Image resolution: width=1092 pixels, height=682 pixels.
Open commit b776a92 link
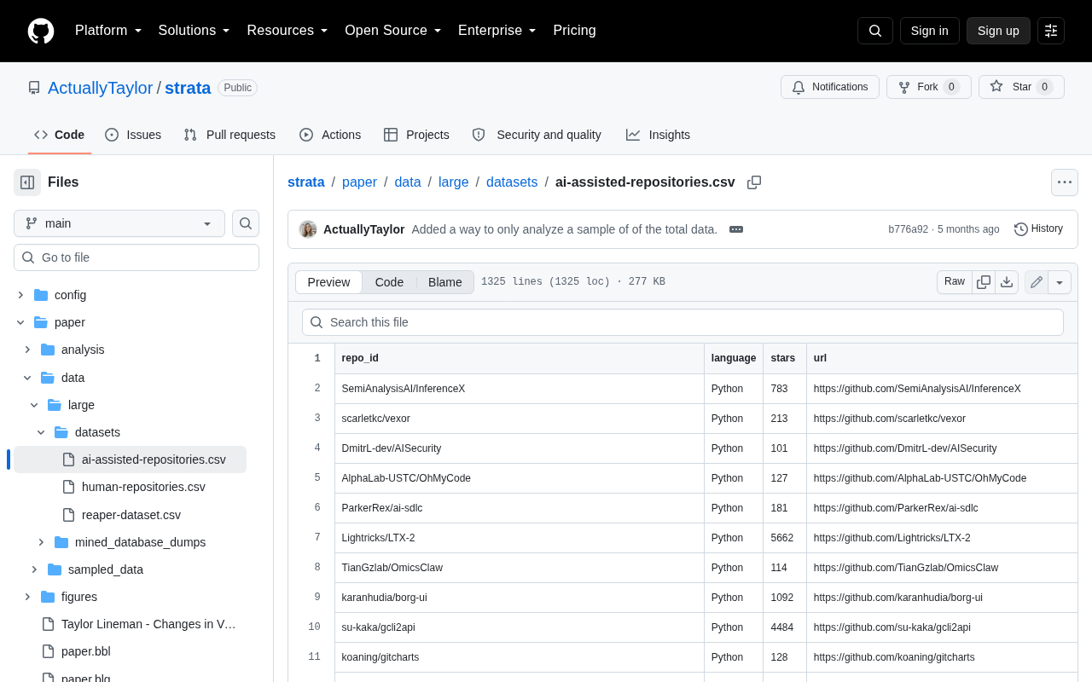pos(909,229)
